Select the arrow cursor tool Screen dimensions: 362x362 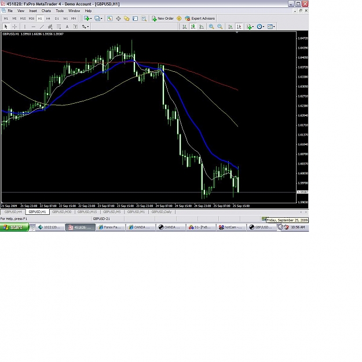click(6, 27)
